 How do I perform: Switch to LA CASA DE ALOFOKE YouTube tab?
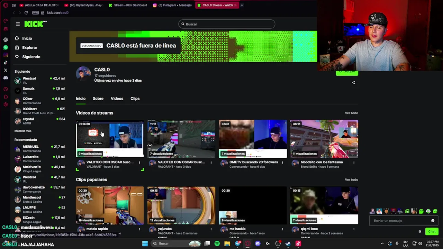[39, 5]
